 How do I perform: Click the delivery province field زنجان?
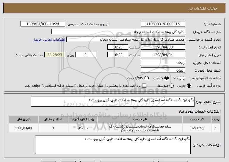163,63
